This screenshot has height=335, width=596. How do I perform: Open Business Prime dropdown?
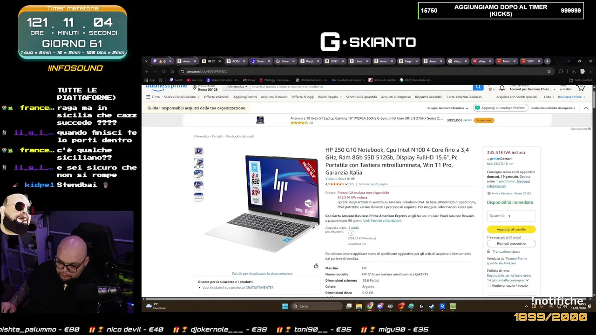click(571, 97)
